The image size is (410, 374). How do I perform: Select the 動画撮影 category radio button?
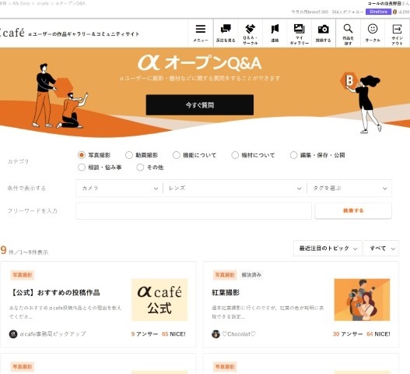coord(129,155)
